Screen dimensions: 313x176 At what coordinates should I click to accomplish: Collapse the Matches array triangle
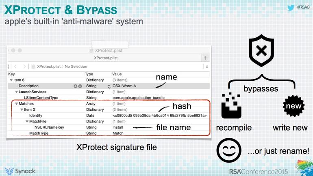(x=16, y=104)
